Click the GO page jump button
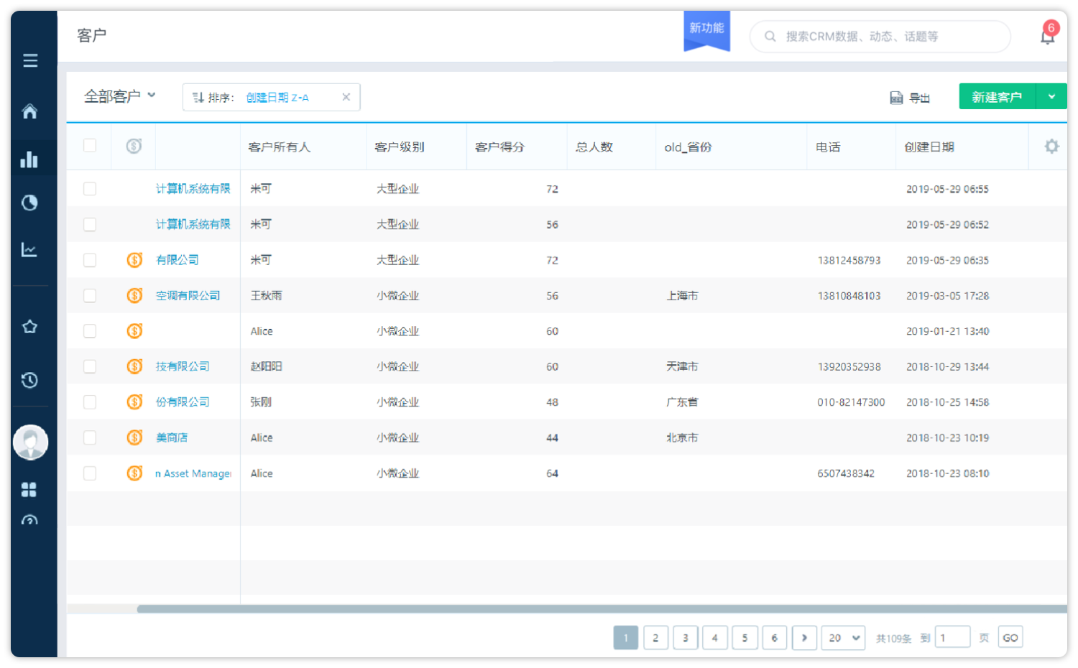 pos(1010,638)
